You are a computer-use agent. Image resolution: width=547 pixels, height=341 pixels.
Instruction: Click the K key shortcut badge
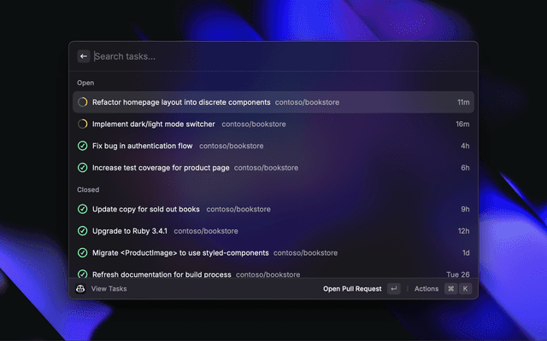(465, 289)
